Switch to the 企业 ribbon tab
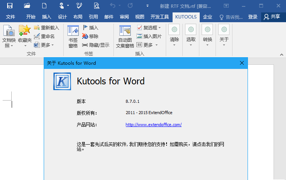This screenshot has width=286, height=180. 208,17
